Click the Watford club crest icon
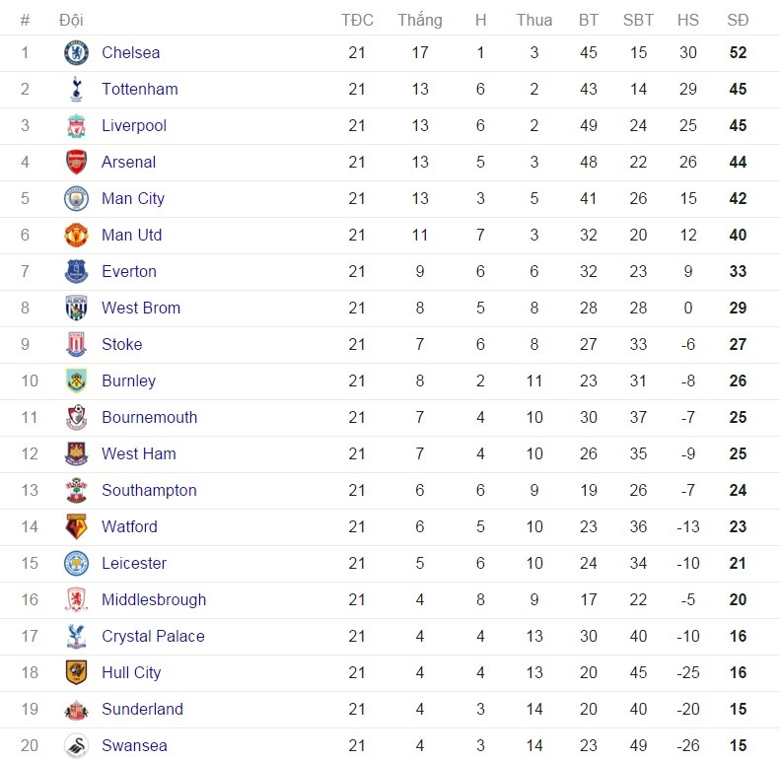 point(76,527)
